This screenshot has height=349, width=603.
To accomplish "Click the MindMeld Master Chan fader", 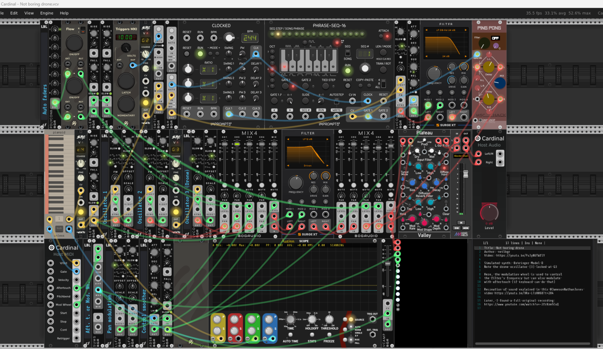I will (466, 174).
